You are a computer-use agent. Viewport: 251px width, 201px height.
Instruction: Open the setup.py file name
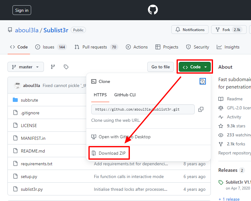pos(29,176)
